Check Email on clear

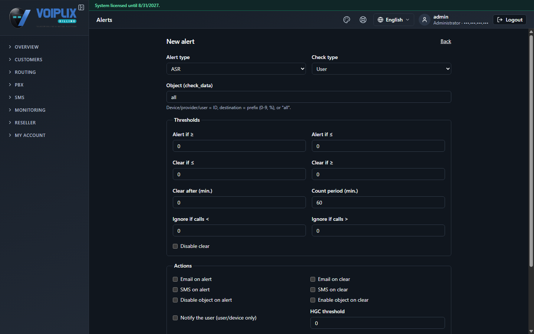pos(313,279)
